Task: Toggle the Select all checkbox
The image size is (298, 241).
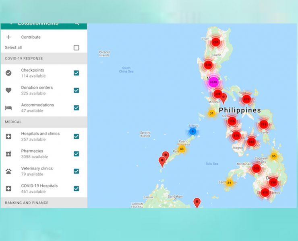Action: coord(77,47)
